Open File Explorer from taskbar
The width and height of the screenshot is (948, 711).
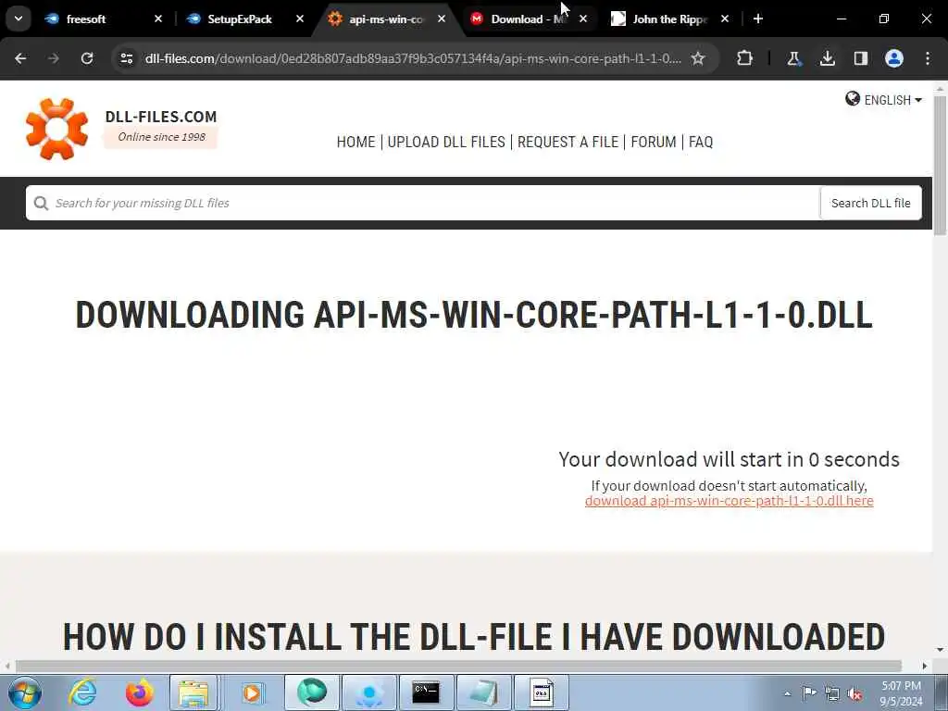[193, 692]
